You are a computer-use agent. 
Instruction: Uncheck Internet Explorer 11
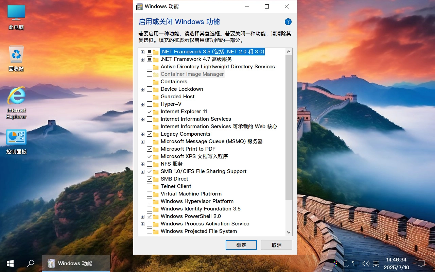[x=150, y=112]
